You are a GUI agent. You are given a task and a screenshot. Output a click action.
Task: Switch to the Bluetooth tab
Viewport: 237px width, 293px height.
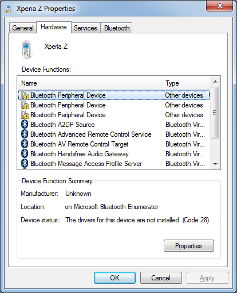117,28
